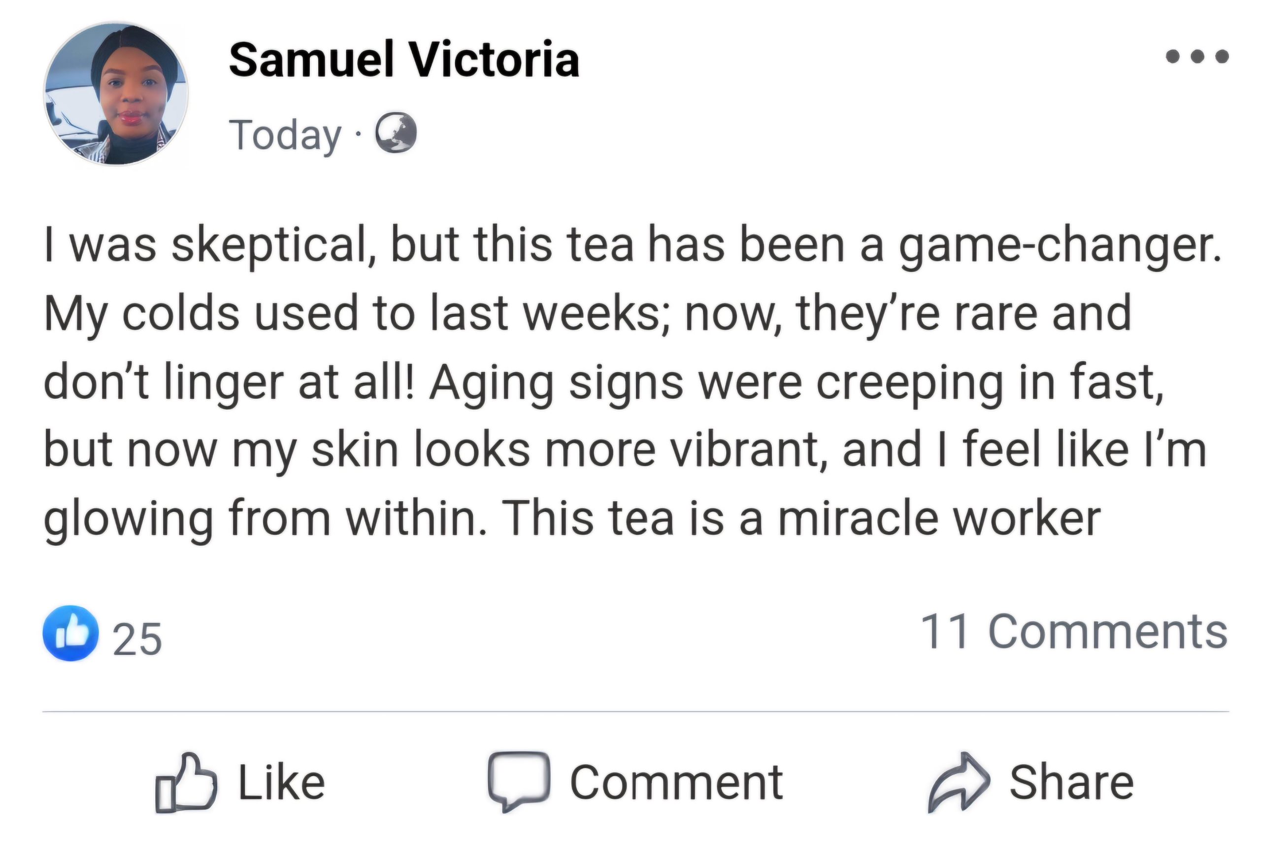The width and height of the screenshot is (1261, 852).
Task: Open the "11 Comments" link
Action: (1073, 632)
